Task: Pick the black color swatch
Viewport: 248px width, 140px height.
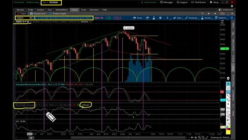Action: pos(229,129)
